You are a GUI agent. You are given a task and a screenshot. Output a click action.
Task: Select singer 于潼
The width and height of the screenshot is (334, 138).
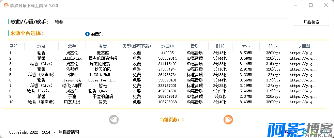tap(72, 97)
